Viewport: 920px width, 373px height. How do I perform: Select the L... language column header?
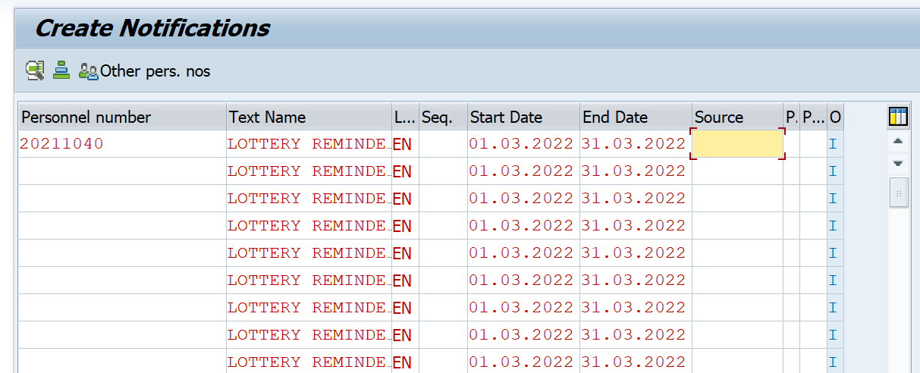point(405,117)
